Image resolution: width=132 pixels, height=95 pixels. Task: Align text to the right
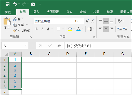pos(112,29)
